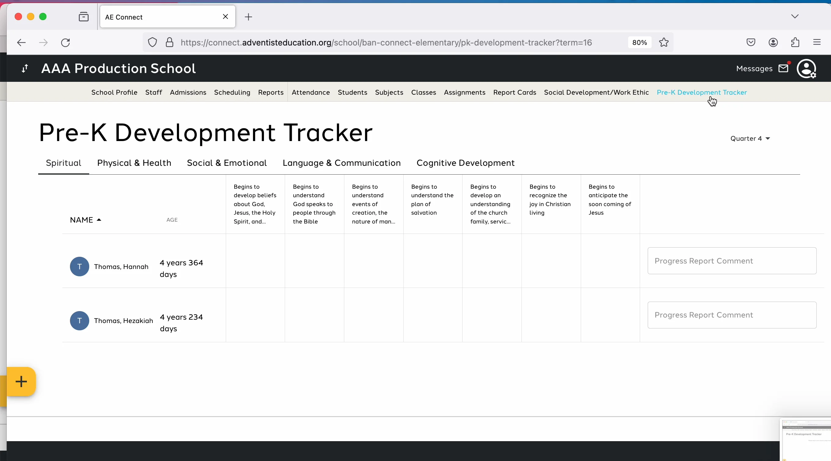Click the user account settings icon top right
Image resolution: width=831 pixels, height=461 pixels.
pyautogui.click(x=807, y=68)
